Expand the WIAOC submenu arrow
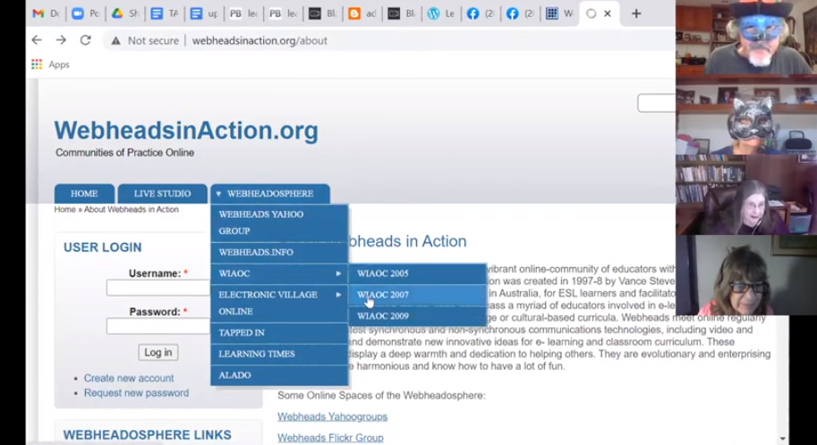This screenshot has height=445, width=817. click(338, 273)
